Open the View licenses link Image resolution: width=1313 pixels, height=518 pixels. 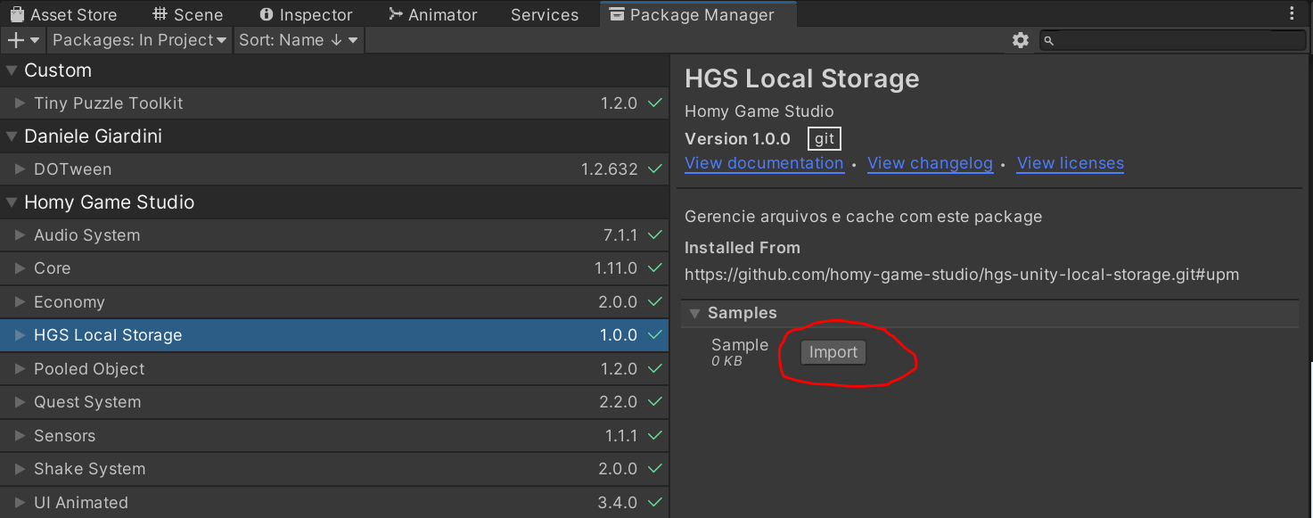(x=1070, y=163)
